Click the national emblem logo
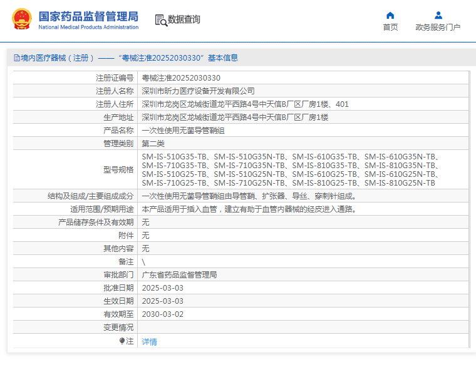This screenshot has height=365, width=476. coord(22,19)
